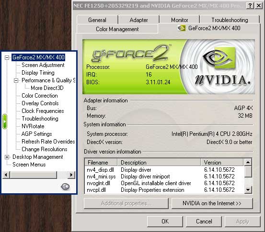This screenshot has width=265, height=232.
Task: Switch to the Monitor tab
Action: [180, 20]
